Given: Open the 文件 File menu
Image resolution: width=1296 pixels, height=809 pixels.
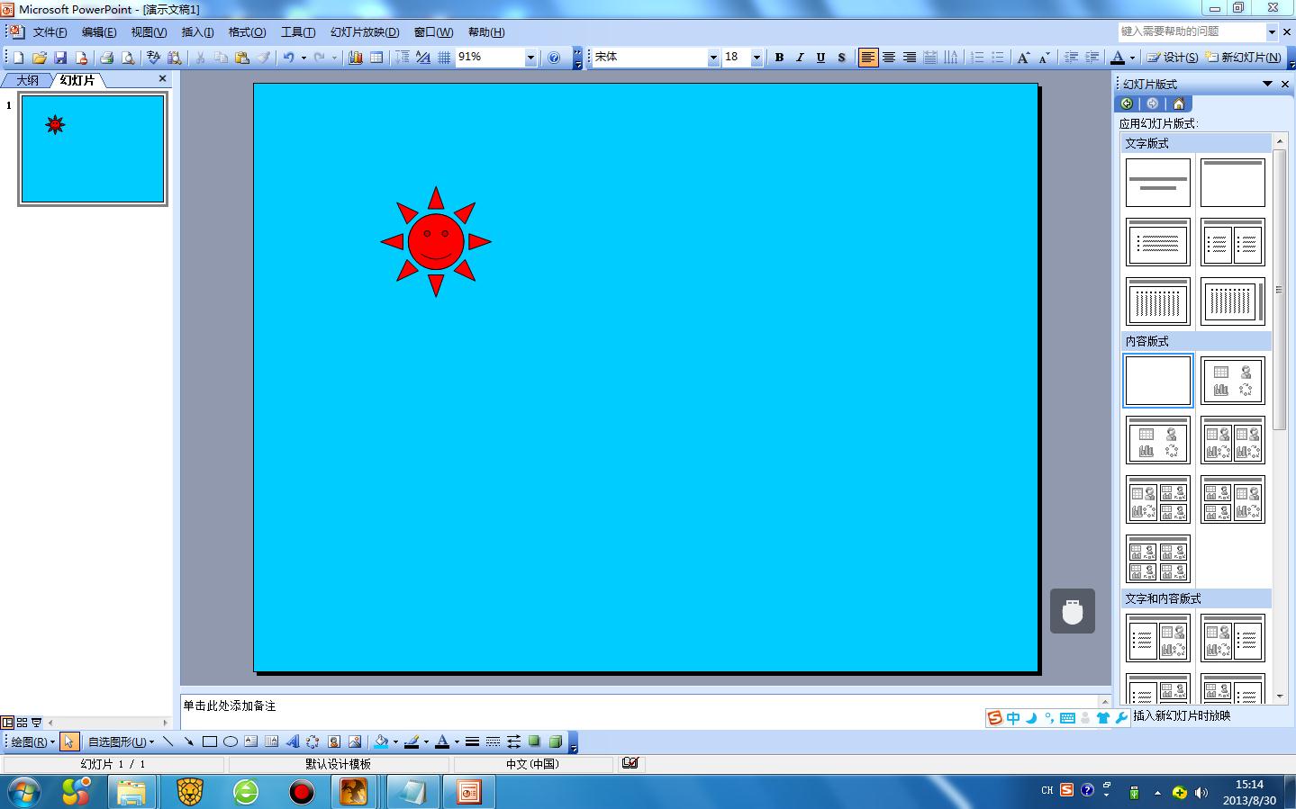Looking at the screenshot, I should tap(50, 32).
